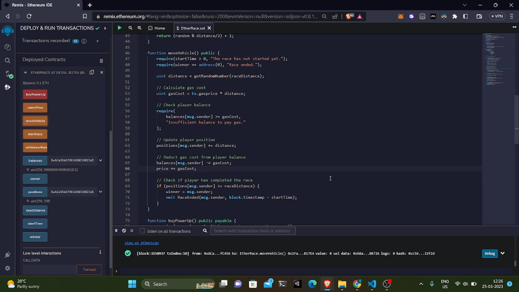
Task: Call the buyPowerUp function
Action: (35, 94)
